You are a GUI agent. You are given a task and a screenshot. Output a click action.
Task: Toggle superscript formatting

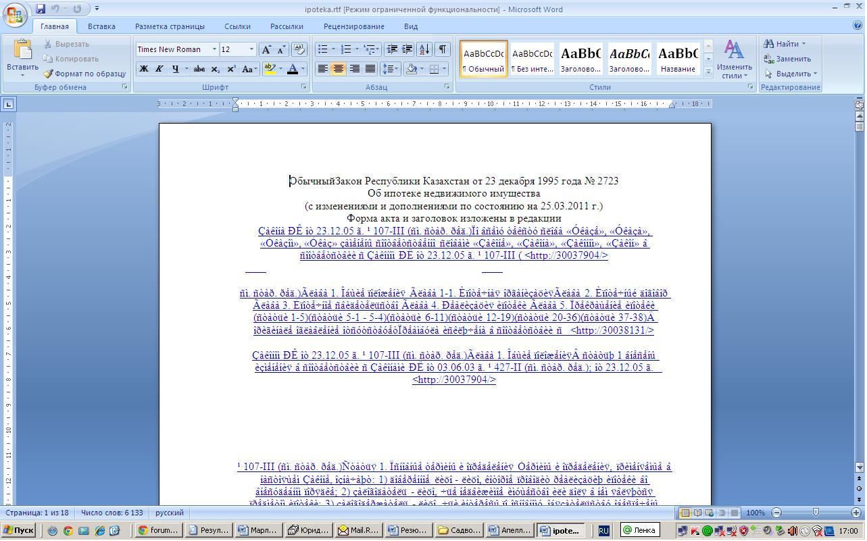231,69
